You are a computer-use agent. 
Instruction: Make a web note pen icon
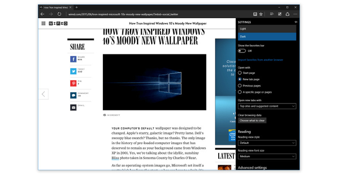click(x=280, y=14)
